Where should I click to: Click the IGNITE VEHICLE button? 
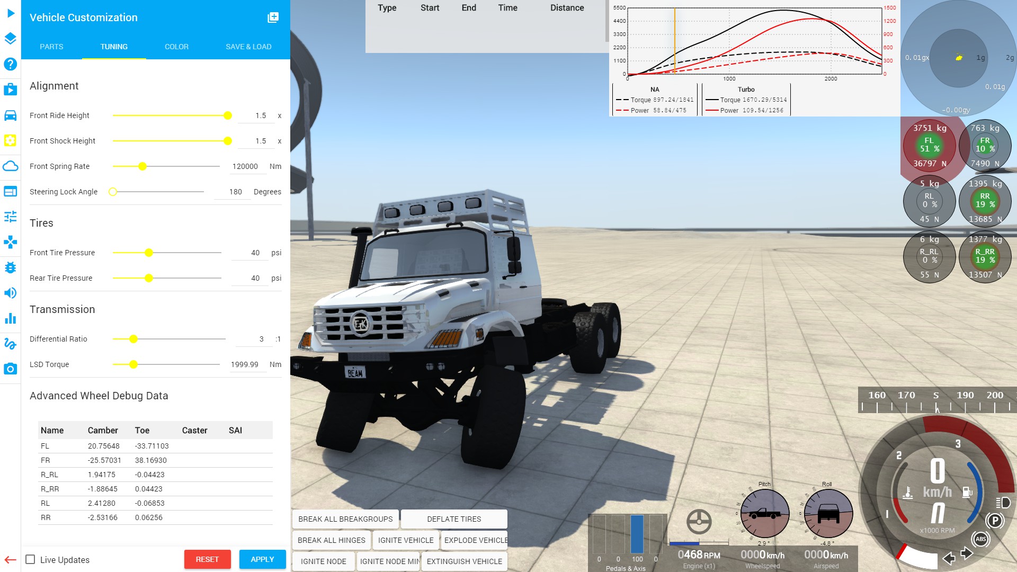point(406,540)
